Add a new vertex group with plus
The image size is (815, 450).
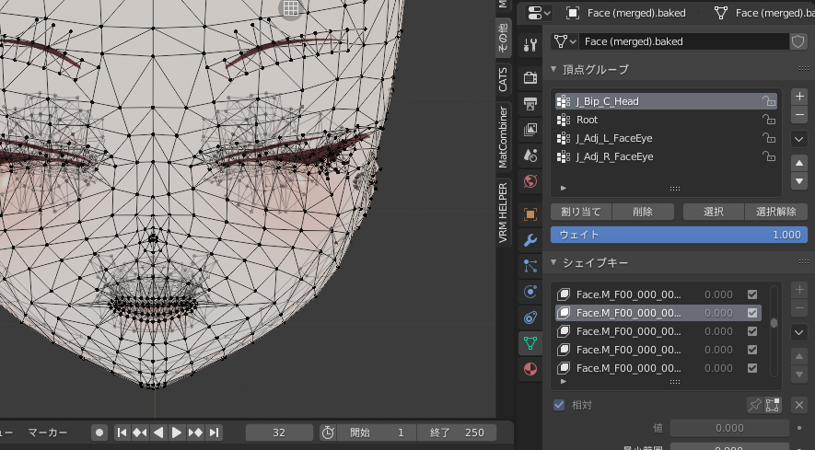tap(799, 96)
